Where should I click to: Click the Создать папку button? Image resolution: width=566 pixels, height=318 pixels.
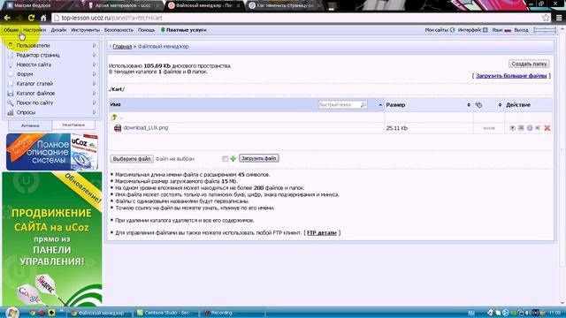[x=529, y=64]
